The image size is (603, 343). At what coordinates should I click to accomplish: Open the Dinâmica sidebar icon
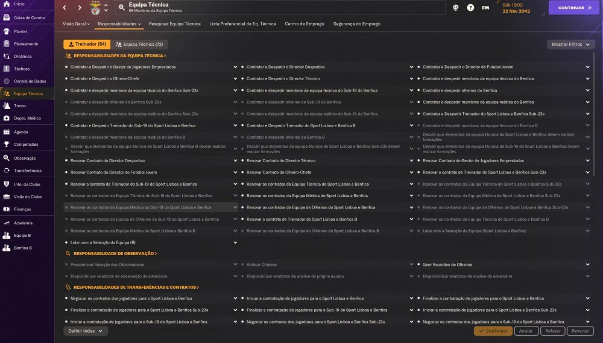7,56
